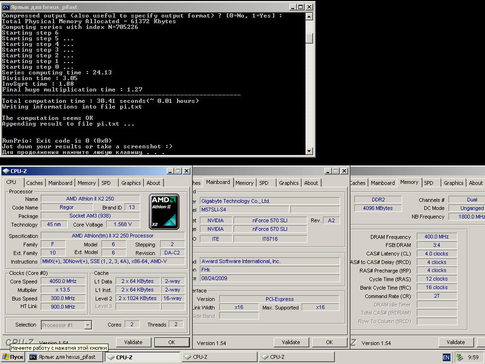The width and height of the screenshot is (485, 364).
Task: Click the console scrollbar thumb
Action: (309, 38)
